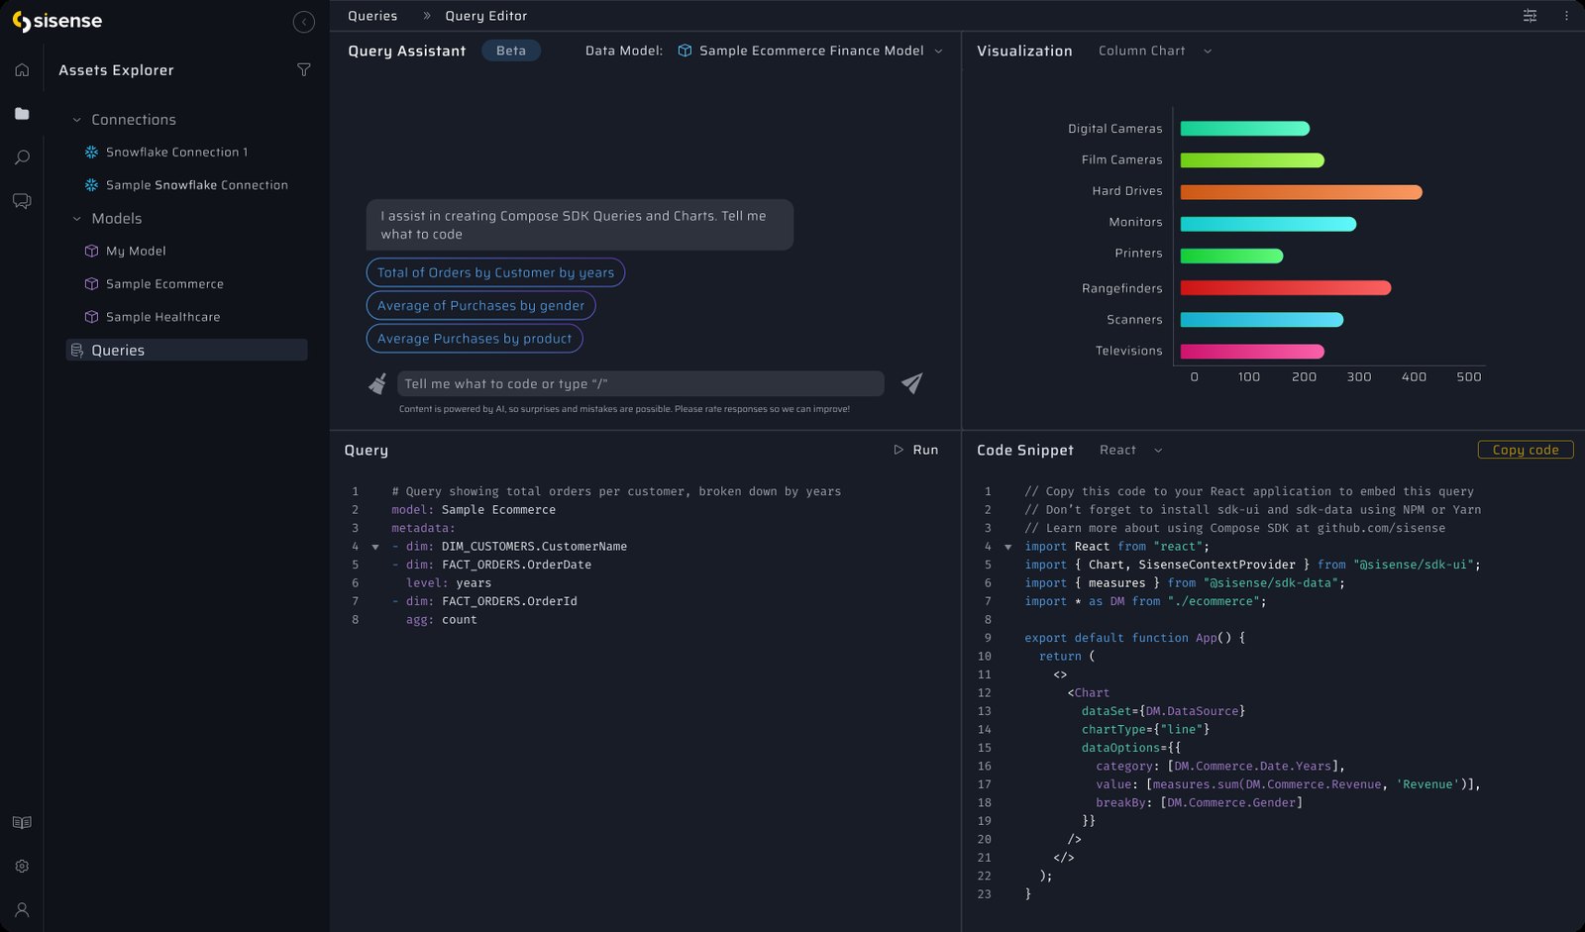The height and width of the screenshot is (932, 1585).
Task: Open the folder assets icon in the sidebar
Action: pos(22,114)
